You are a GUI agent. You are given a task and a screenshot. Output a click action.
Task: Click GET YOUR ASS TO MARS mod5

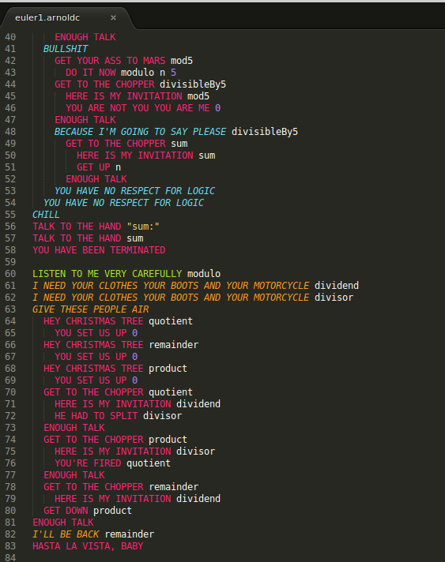point(124,61)
